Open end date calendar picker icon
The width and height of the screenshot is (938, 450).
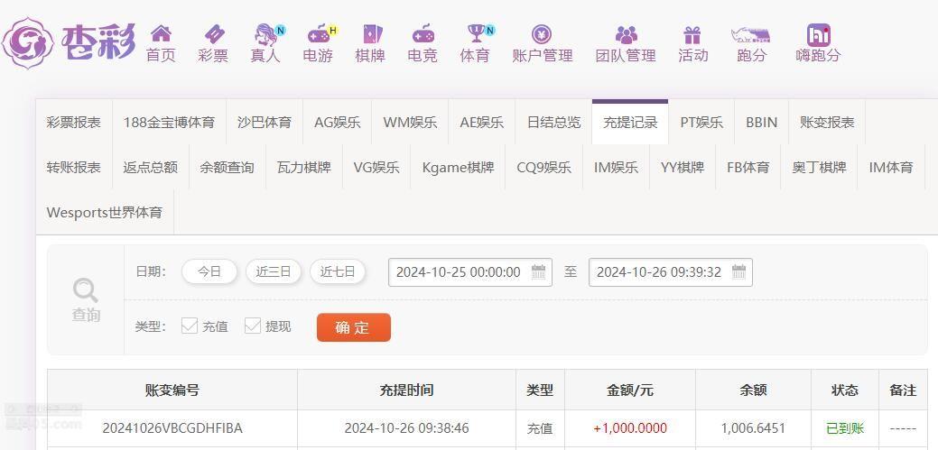(x=738, y=272)
